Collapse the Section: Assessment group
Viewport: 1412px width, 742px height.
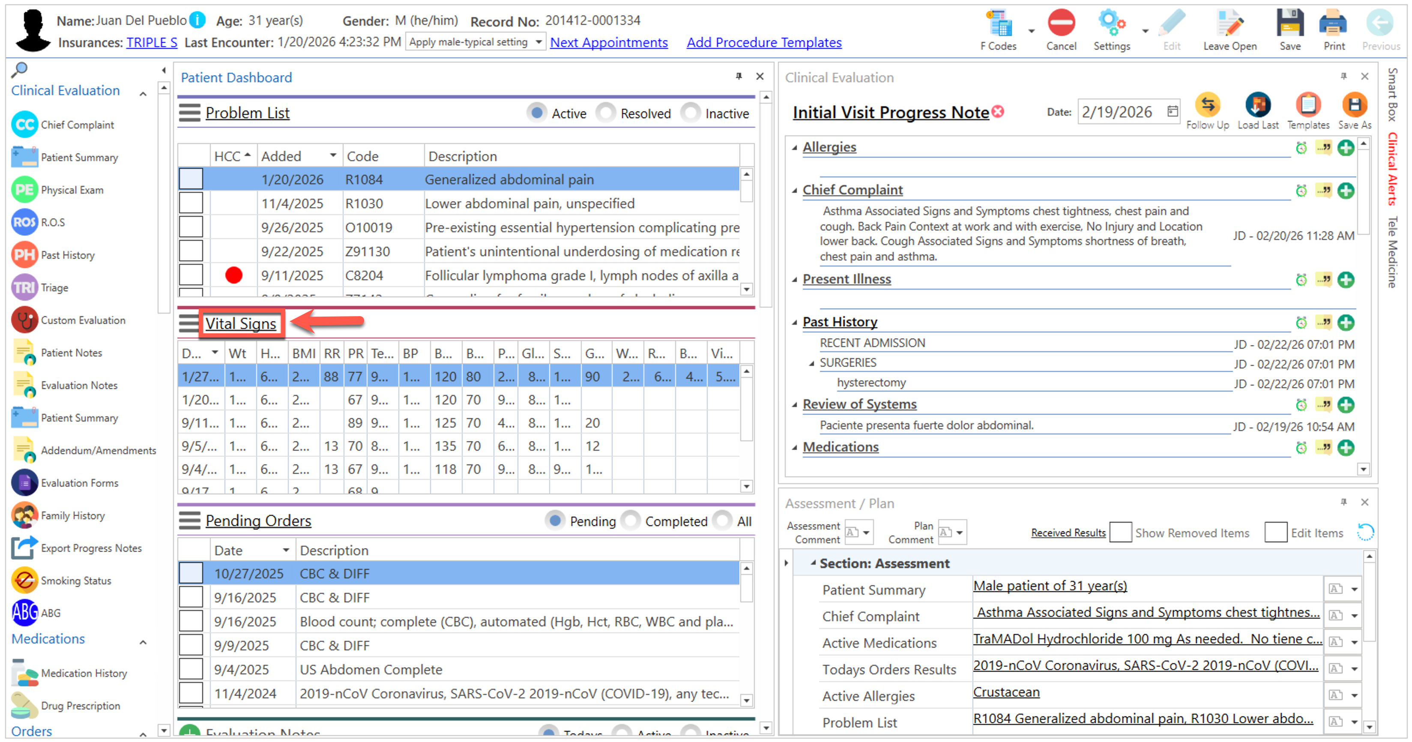[814, 563]
